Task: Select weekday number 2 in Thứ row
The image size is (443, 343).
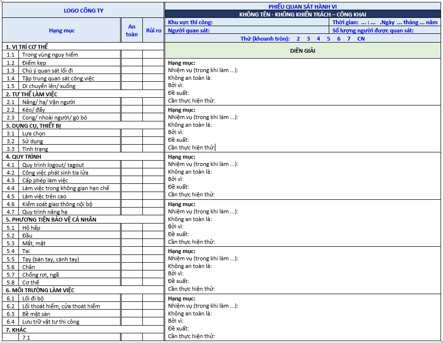Action: pyautogui.click(x=298, y=39)
